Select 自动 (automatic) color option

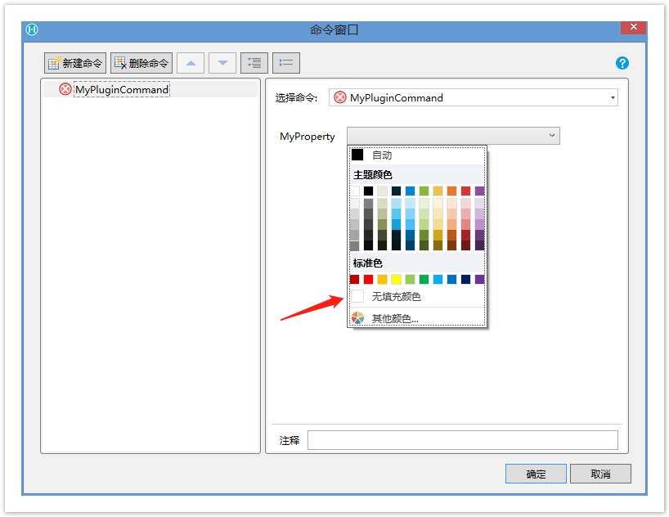coord(382,155)
